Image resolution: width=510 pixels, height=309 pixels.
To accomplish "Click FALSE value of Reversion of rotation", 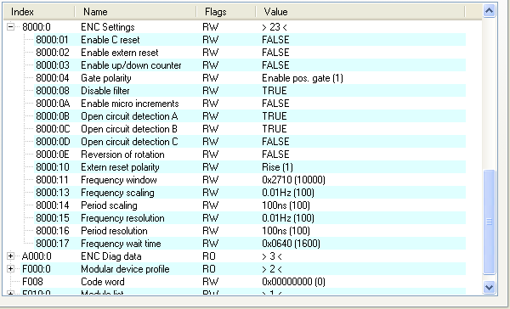I will click(275, 154).
